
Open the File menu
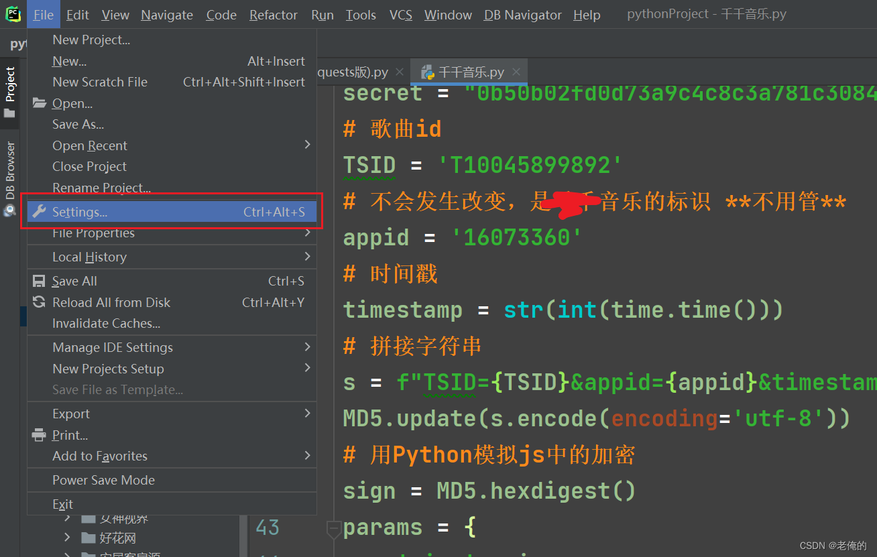coord(44,15)
